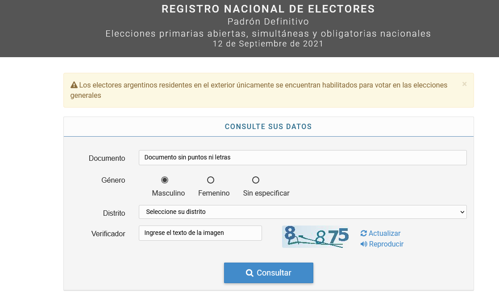Select the Sin especificar radio button
The width and height of the screenshot is (499, 301).
(x=256, y=180)
